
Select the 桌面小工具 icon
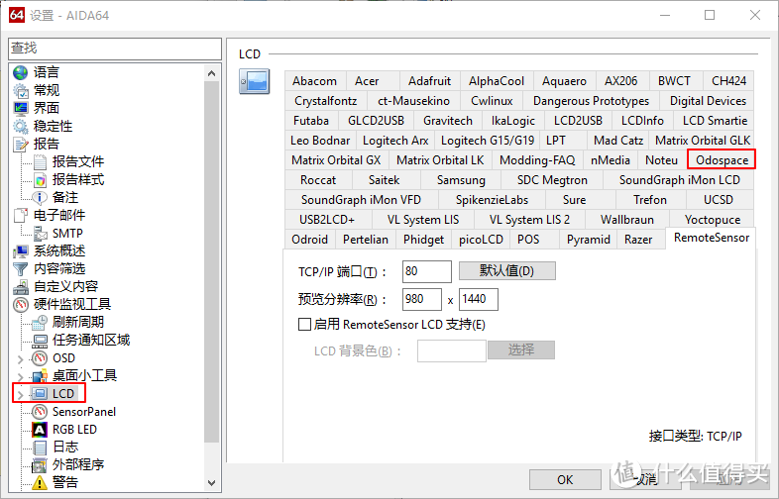(40, 376)
